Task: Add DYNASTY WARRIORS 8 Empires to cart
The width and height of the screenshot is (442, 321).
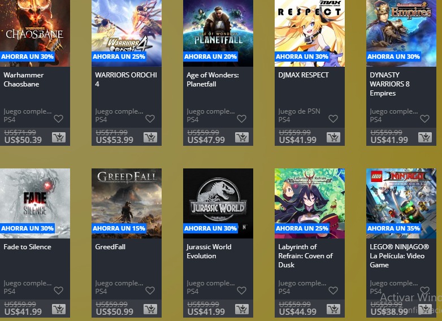Action: 425,137
